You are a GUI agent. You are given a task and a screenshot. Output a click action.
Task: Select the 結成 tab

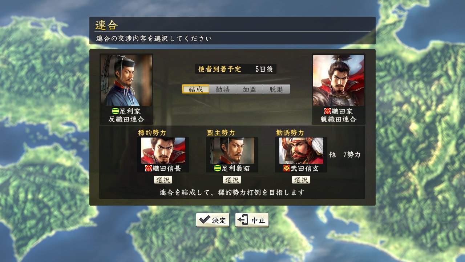coord(195,89)
